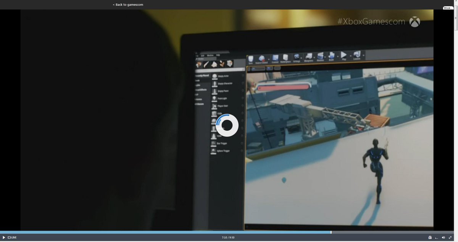Image resolution: width=458 pixels, height=242 pixels.
Task: Jump to live with the LIVE button
Action: pyautogui.click(x=12, y=237)
